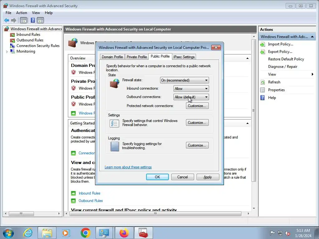Viewport: 319px width, 239px height.
Task: Click the Refresh icon in Actions pane
Action: coord(263,82)
